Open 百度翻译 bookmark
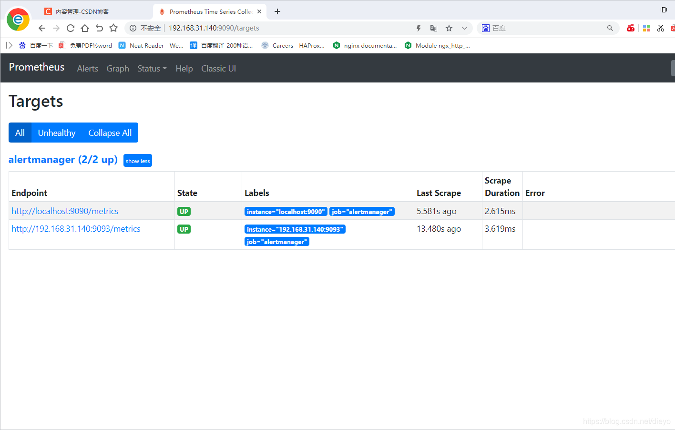The height and width of the screenshot is (430, 675). click(222, 45)
